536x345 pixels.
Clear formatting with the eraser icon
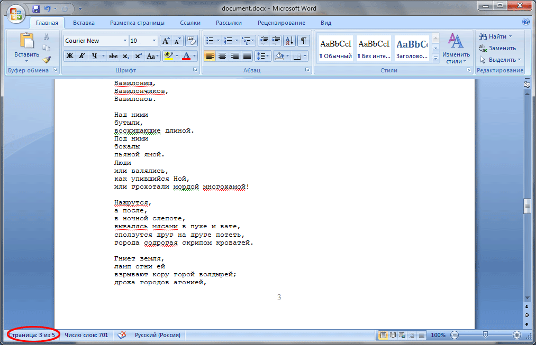tap(191, 41)
